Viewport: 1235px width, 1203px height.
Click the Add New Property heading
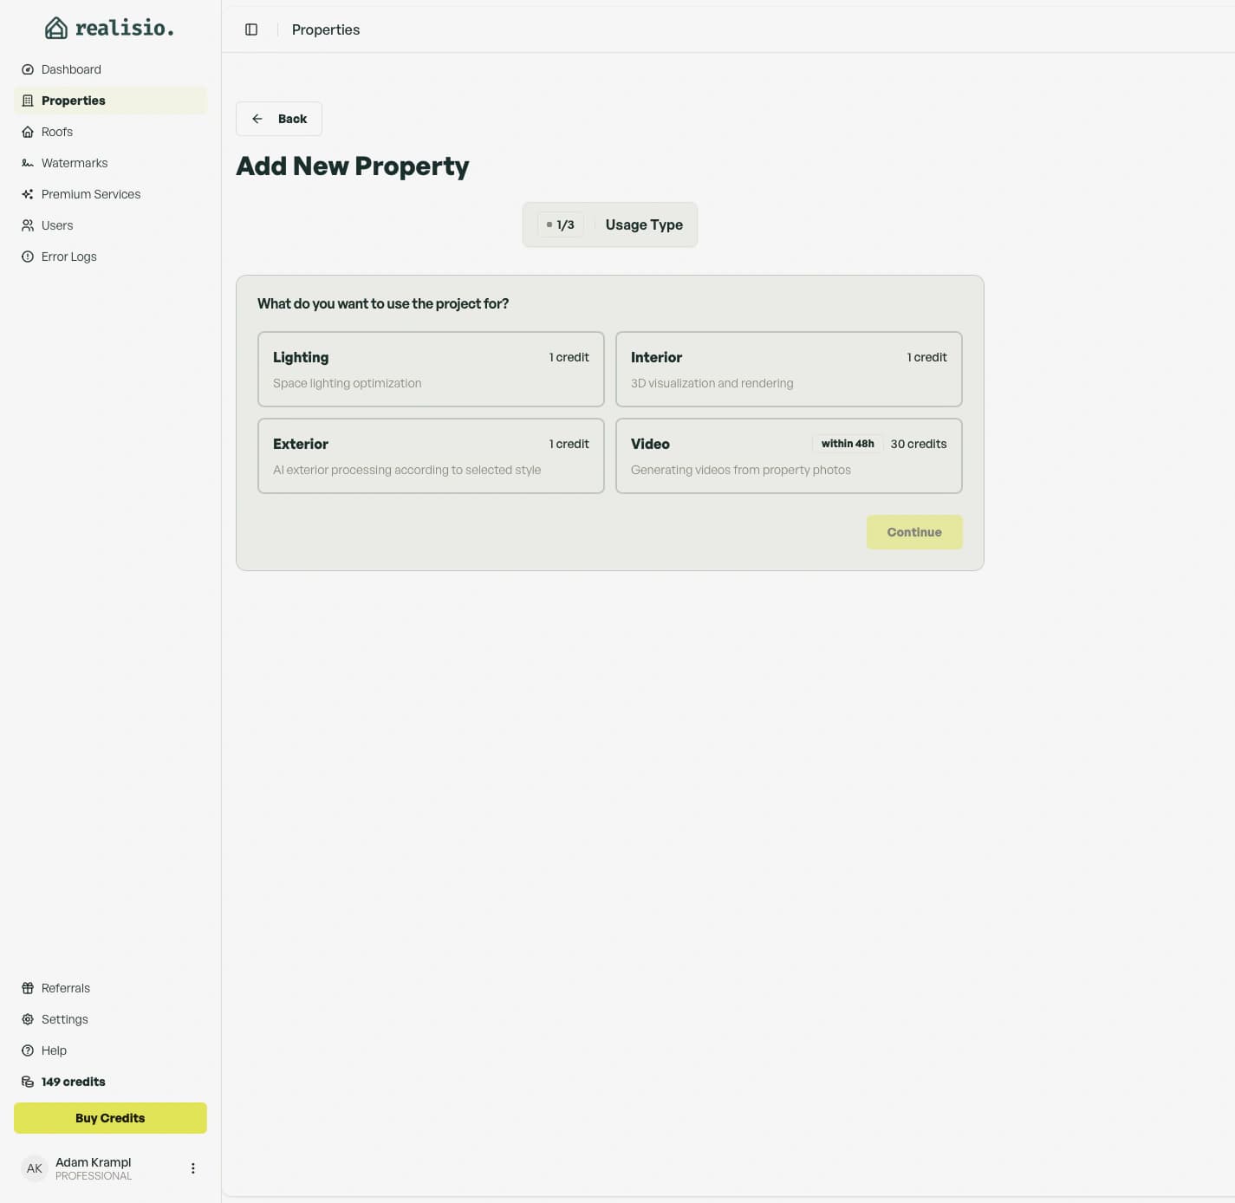click(353, 166)
